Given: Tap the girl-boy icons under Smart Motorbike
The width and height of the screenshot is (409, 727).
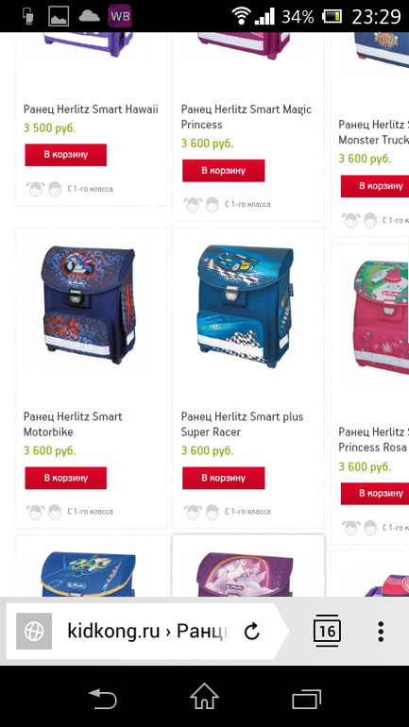Looking at the screenshot, I should pyautogui.click(x=44, y=512).
